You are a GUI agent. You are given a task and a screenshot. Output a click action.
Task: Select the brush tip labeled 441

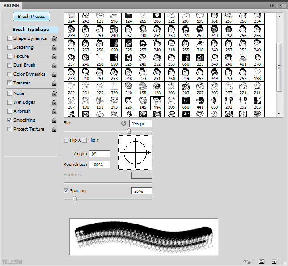200,103
